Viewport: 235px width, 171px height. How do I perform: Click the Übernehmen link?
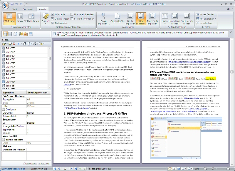pos(30,163)
